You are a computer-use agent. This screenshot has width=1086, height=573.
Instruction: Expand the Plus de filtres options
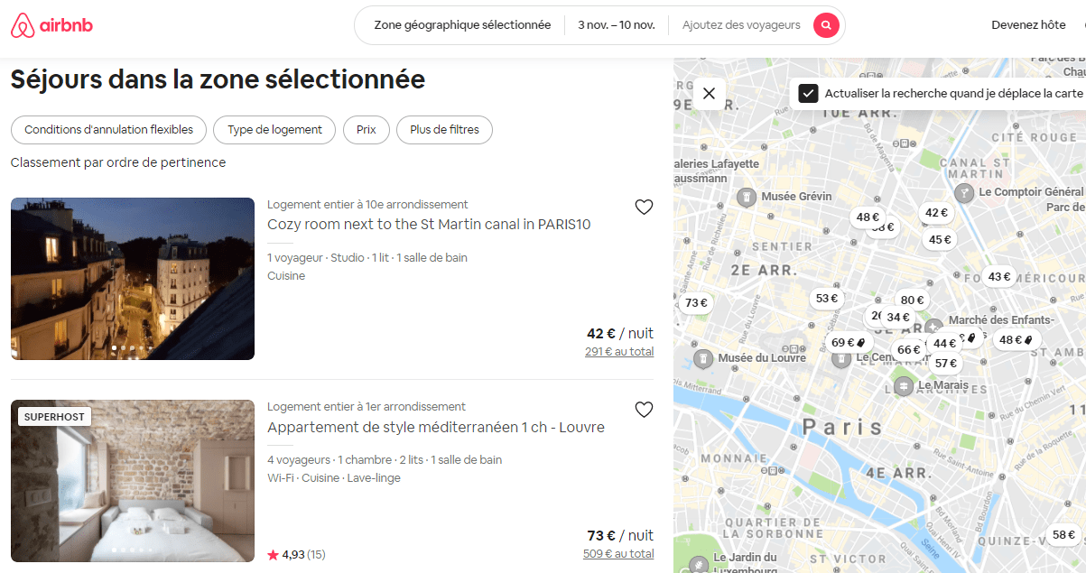(444, 130)
